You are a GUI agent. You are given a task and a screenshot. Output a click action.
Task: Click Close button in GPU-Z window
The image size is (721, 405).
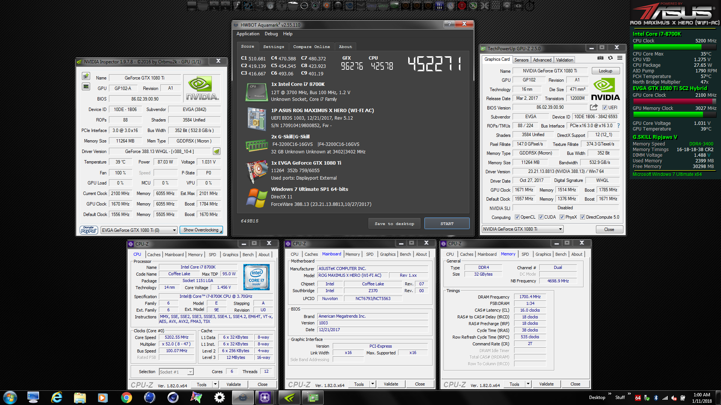[x=609, y=229]
